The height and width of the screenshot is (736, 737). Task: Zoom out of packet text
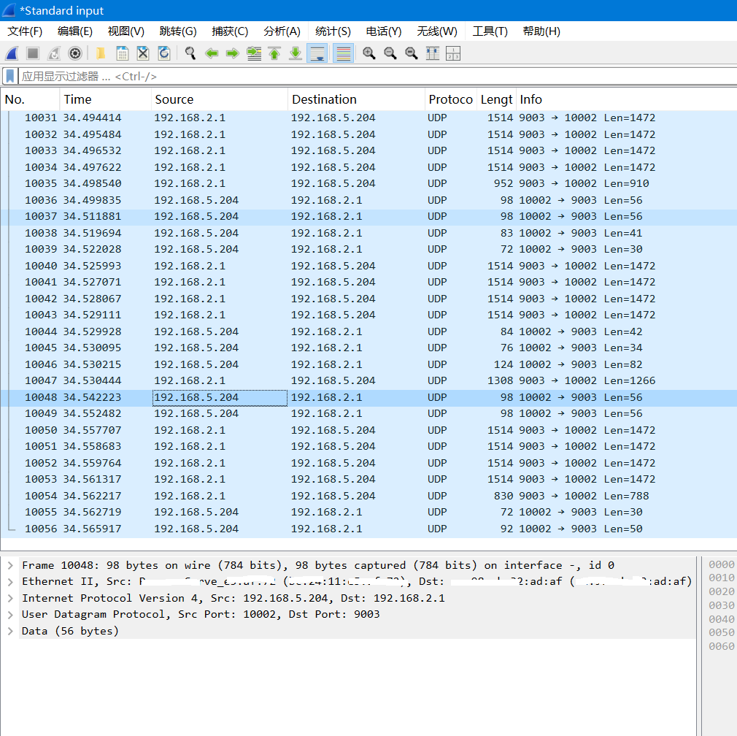coord(390,53)
